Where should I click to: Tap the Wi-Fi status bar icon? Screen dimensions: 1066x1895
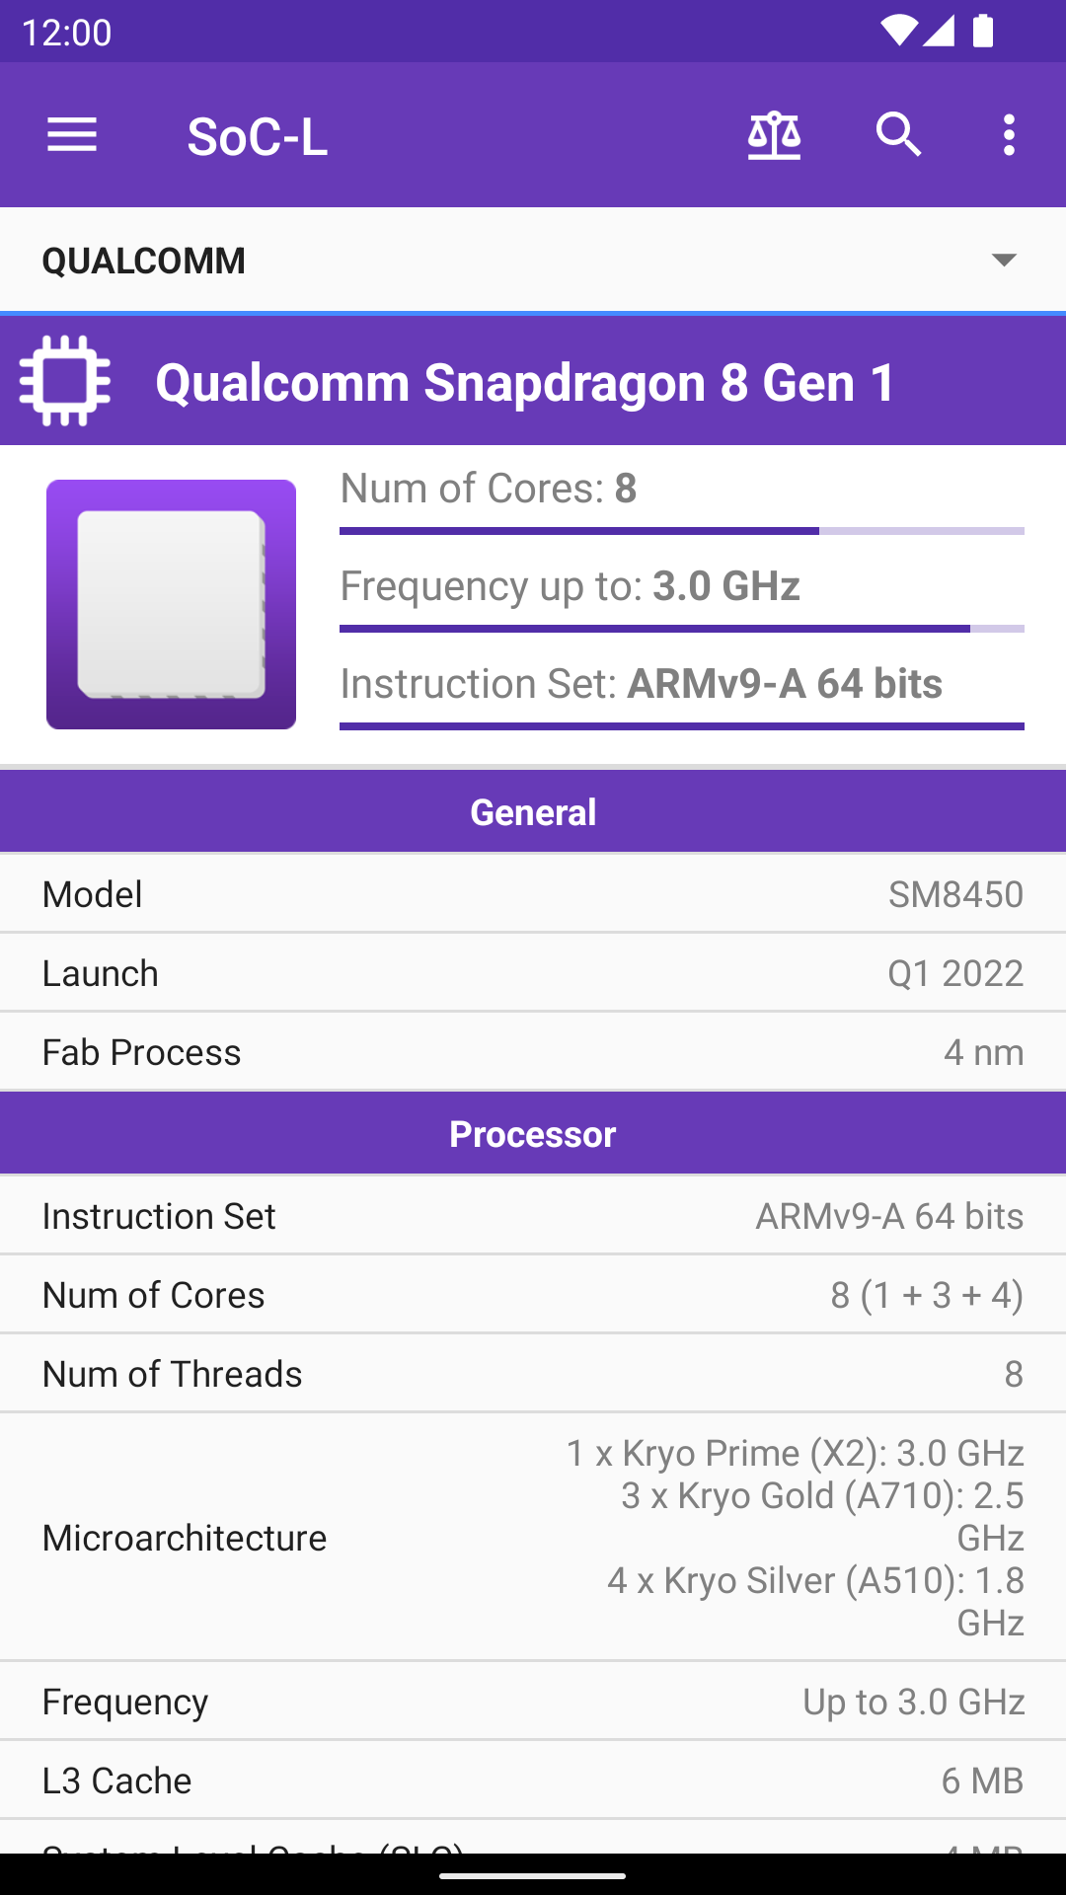point(898,31)
